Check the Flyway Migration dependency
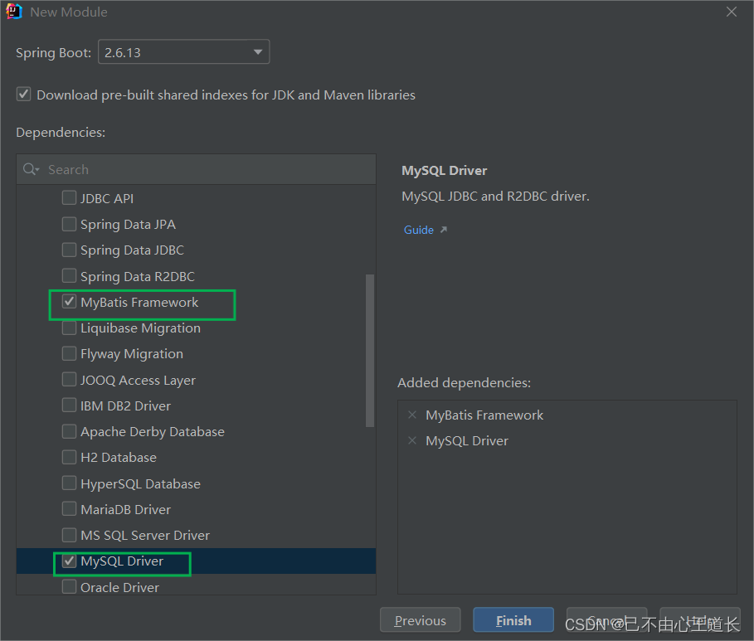754x641 pixels. pos(69,354)
